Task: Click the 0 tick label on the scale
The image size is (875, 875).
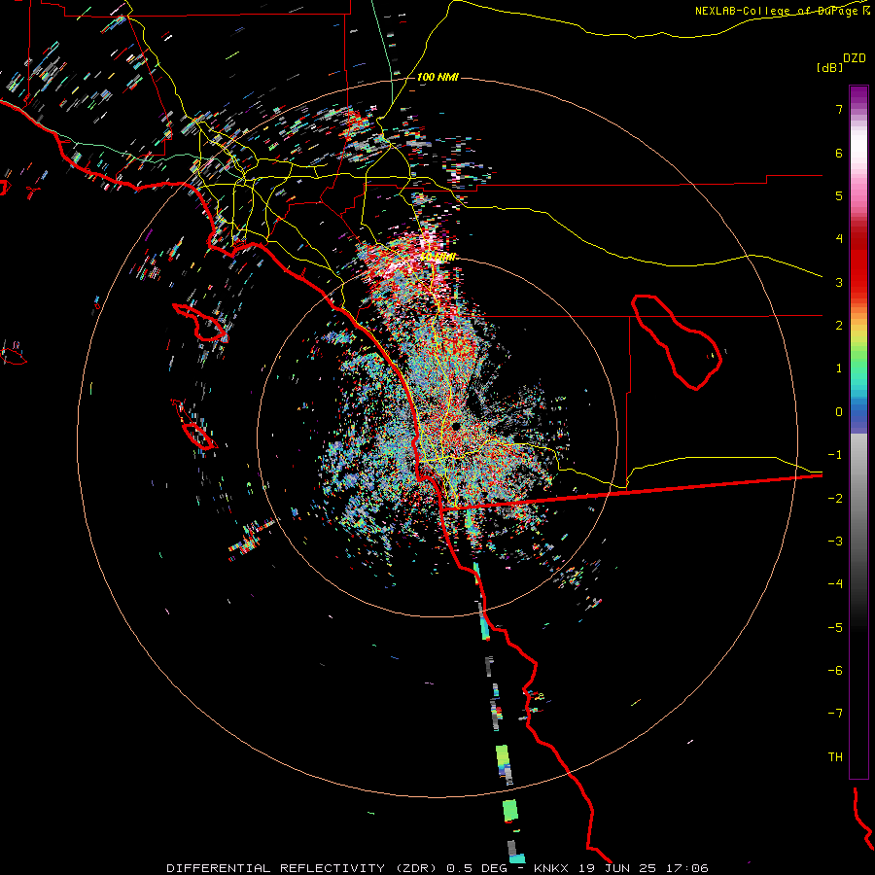Action: (x=839, y=412)
